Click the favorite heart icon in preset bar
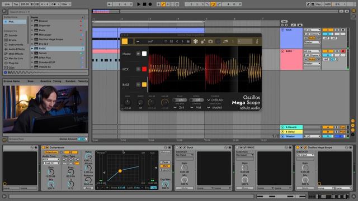This screenshot has width=358, height=201. tap(166, 41)
